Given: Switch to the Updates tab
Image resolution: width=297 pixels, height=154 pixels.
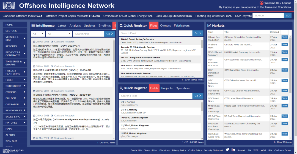Looking at the screenshot, I should (x=90, y=25).
